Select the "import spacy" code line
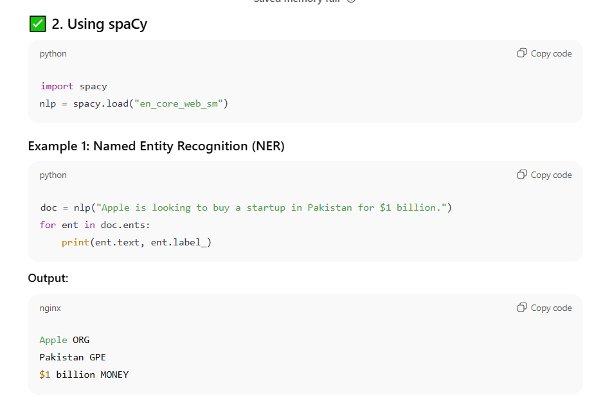This screenshot has height=406, width=603. tap(73, 86)
